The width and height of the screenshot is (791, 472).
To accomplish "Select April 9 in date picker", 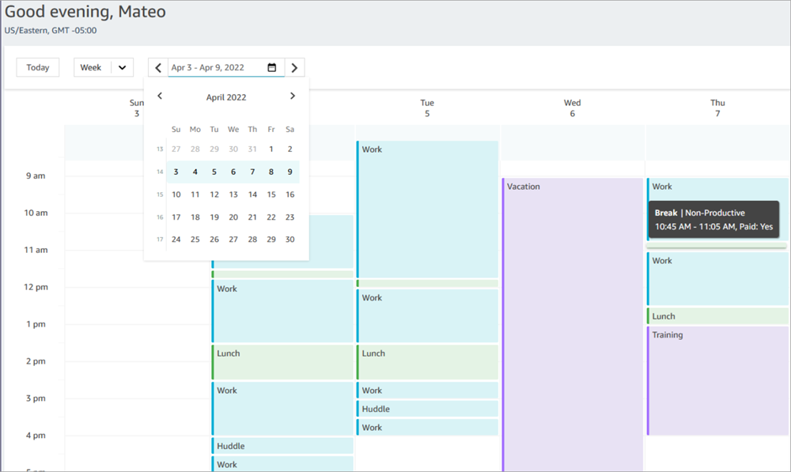I will (x=290, y=172).
